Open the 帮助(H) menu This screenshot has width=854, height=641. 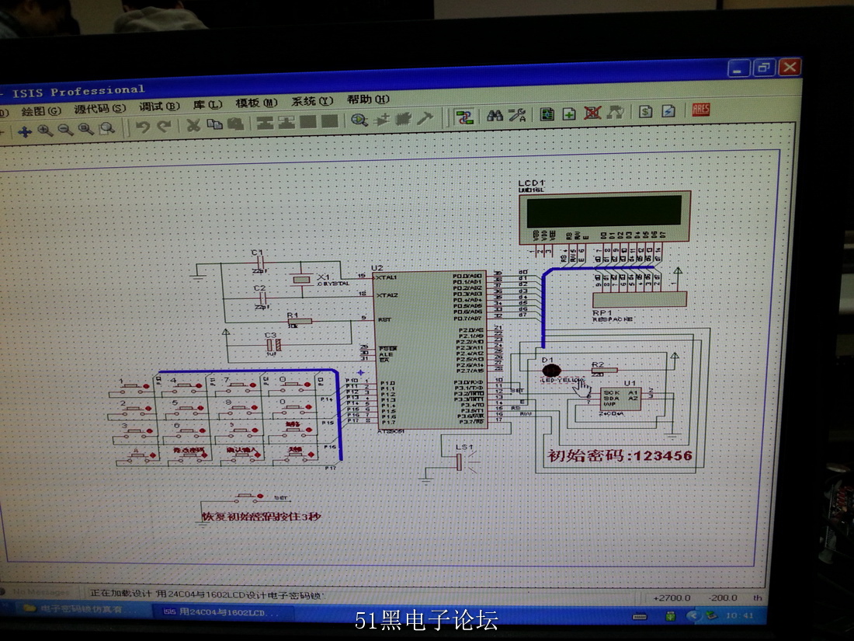pos(368,99)
